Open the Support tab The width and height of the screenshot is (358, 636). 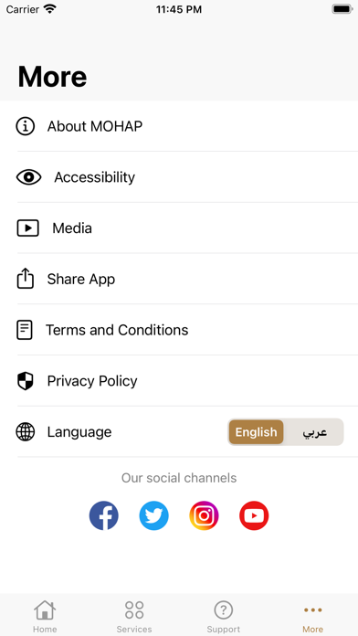point(224,617)
